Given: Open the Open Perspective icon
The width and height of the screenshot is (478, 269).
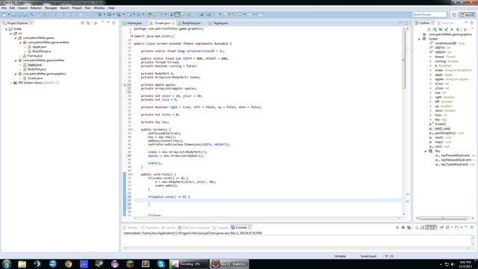Looking at the screenshot, I should tap(454, 15).
